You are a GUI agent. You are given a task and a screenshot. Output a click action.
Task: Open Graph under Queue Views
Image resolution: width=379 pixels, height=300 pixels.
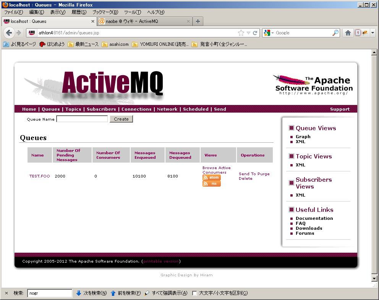pos(303,137)
